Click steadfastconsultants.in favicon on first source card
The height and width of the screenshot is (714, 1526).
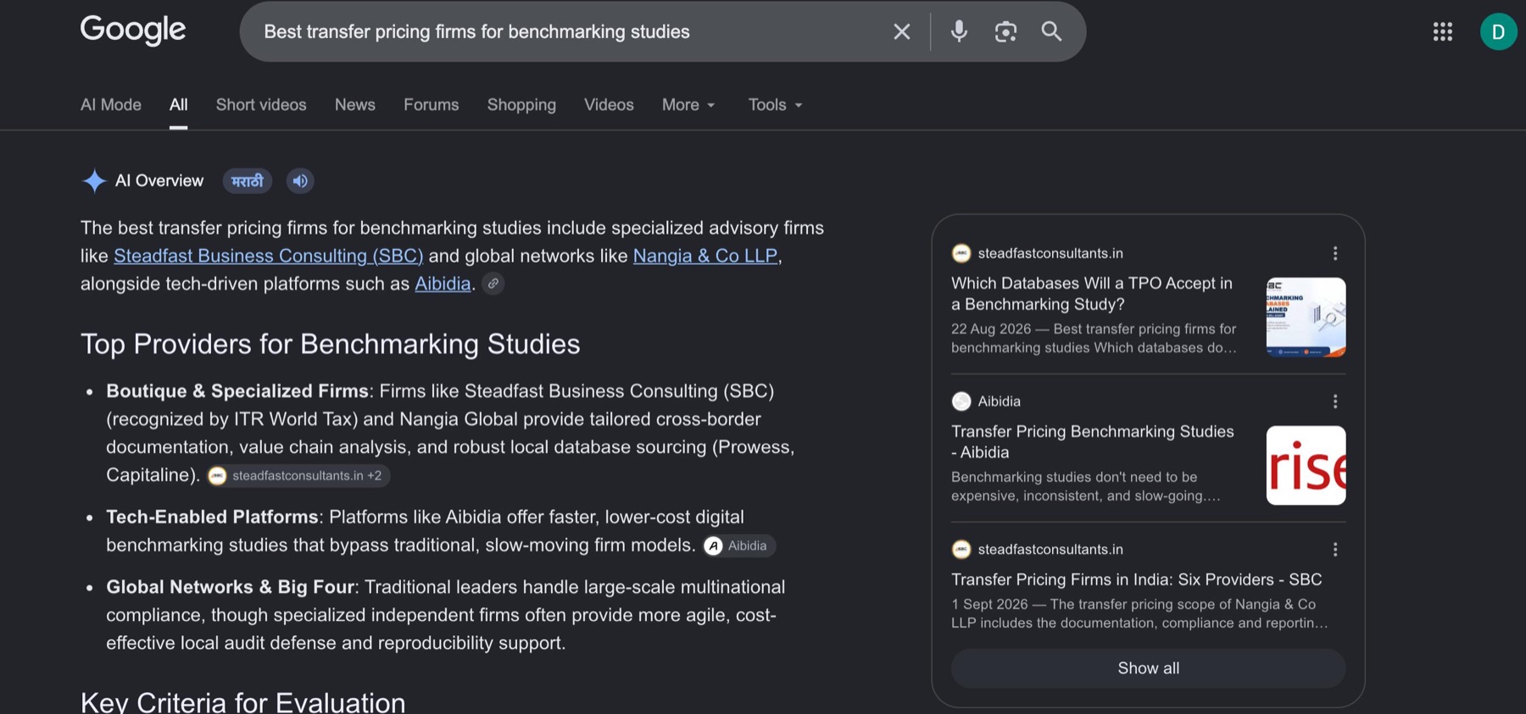pyautogui.click(x=961, y=253)
